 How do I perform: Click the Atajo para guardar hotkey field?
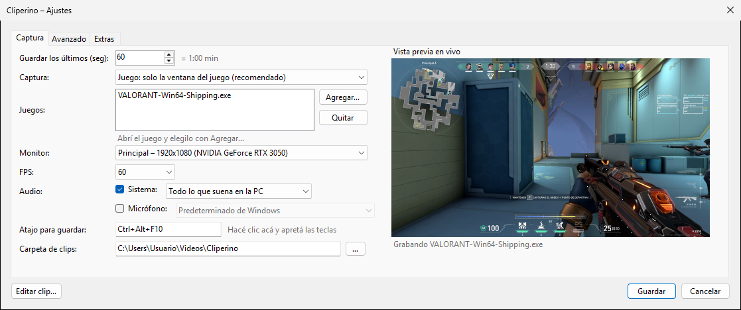168,229
